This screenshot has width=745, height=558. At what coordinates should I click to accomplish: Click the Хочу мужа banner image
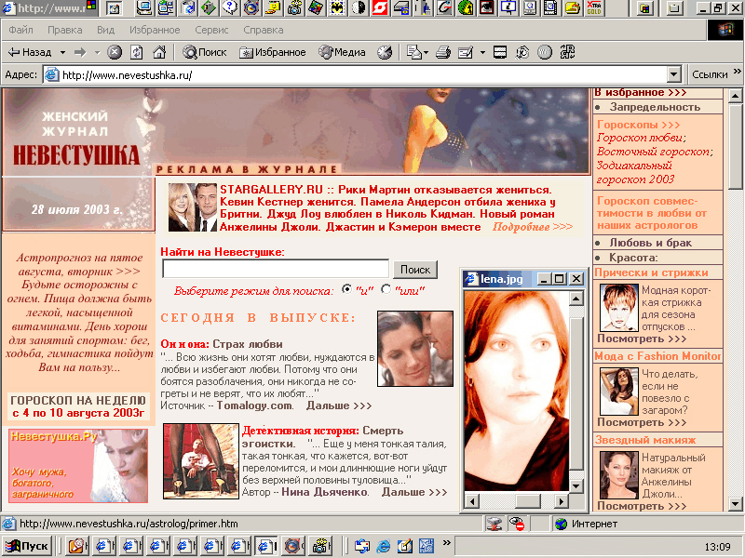tap(78, 466)
